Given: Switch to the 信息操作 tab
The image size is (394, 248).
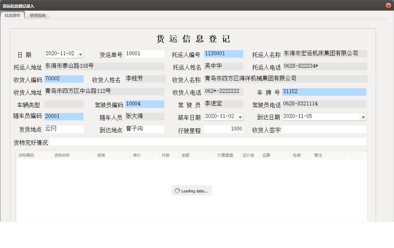Looking at the screenshot, I should click(x=13, y=15).
